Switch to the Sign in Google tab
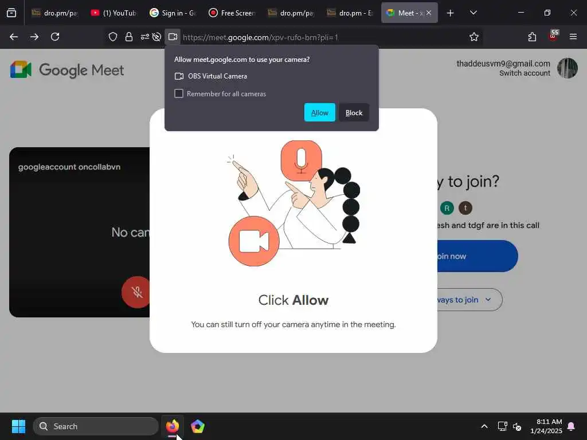 coord(173,13)
